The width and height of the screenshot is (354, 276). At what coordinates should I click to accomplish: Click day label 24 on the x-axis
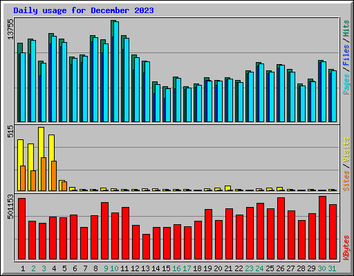(x=259, y=268)
